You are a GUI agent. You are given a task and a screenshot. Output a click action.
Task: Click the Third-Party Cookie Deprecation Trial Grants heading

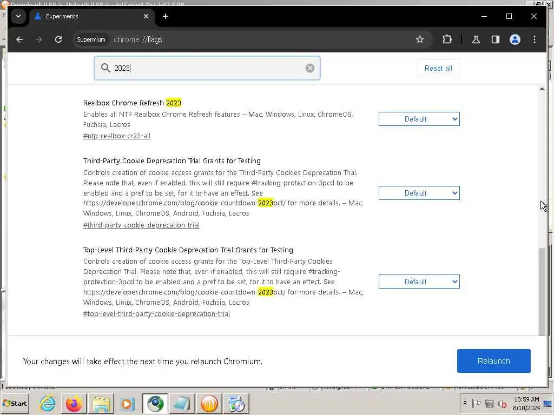click(x=172, y=161)
